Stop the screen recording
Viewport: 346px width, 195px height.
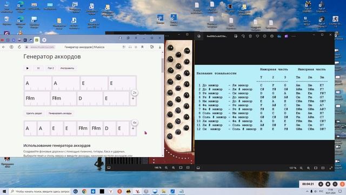tap(328, 184)
